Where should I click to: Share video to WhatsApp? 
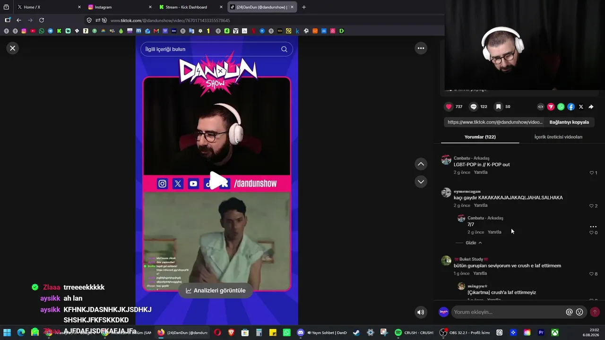tap(561, 107)
